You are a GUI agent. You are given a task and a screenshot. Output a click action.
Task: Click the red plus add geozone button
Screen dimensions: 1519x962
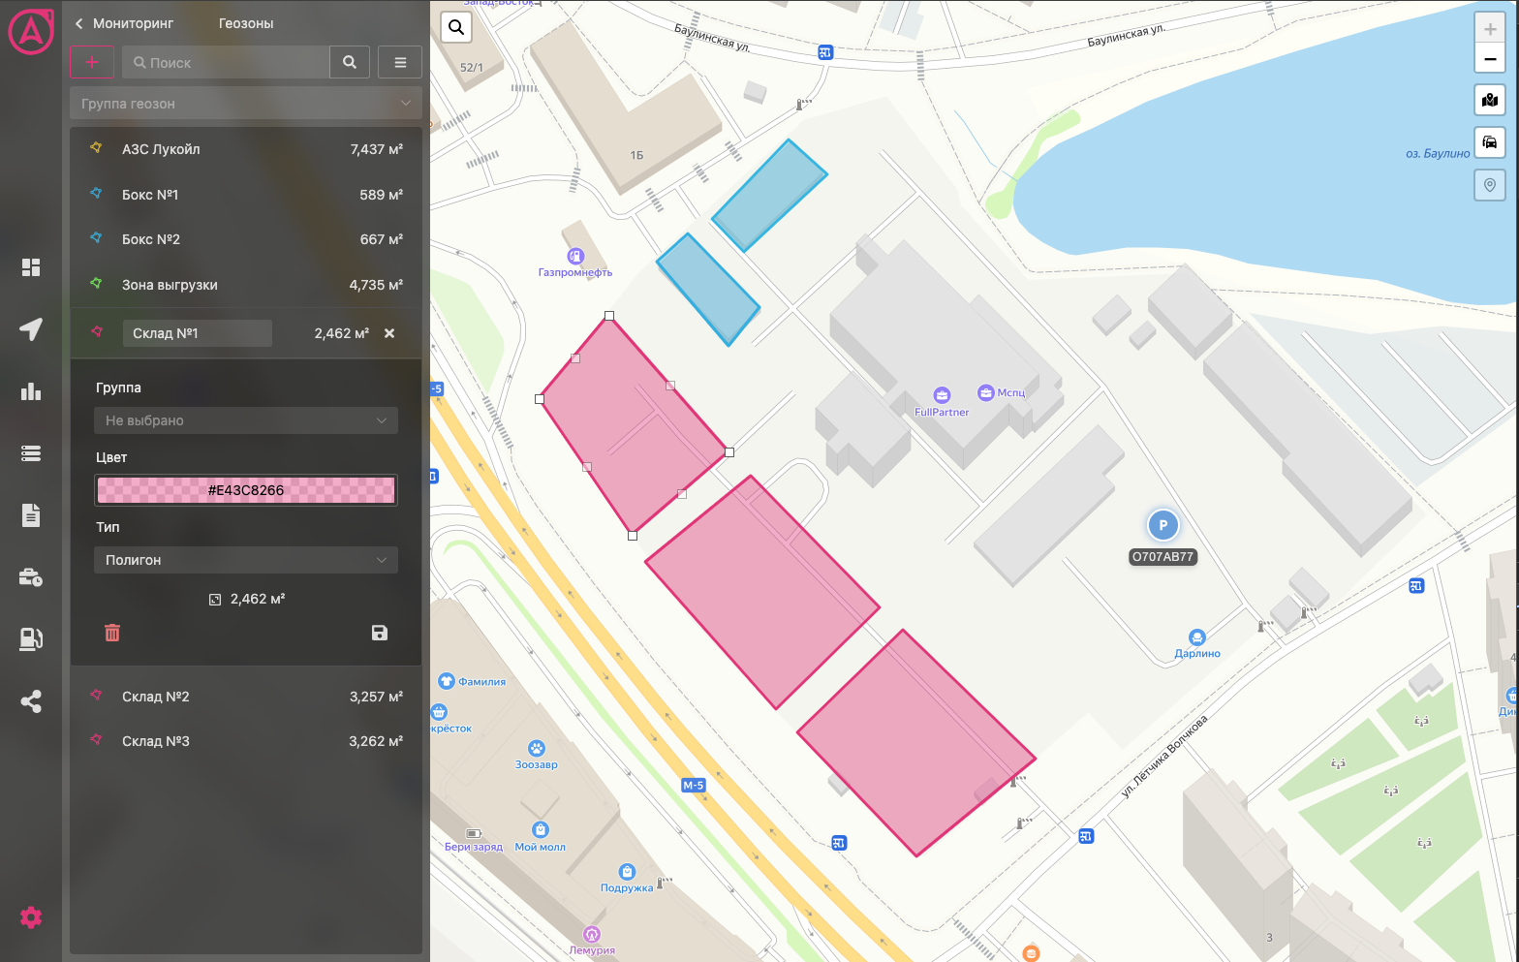coord(92,62)
